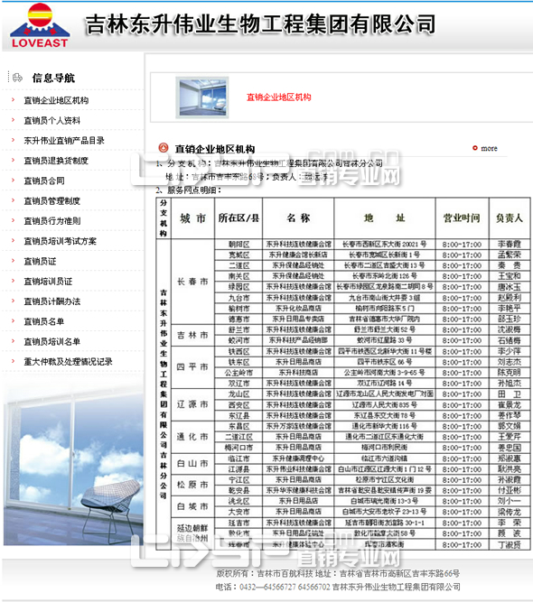
Task: Click the red 直销企业地区机构 banner title
Action: tap(278, 97)
